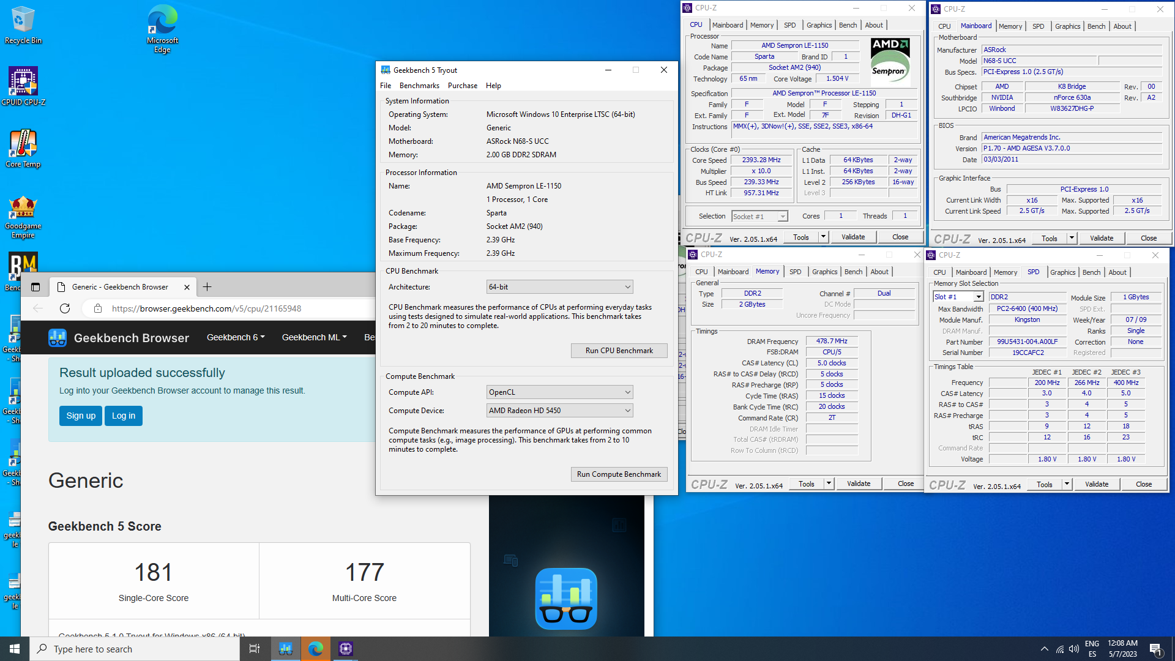The height and width of the screenshot is (661, 1175).
Task: Select the 177 Multi-Core Score value
Action: [x=364, y=572]
